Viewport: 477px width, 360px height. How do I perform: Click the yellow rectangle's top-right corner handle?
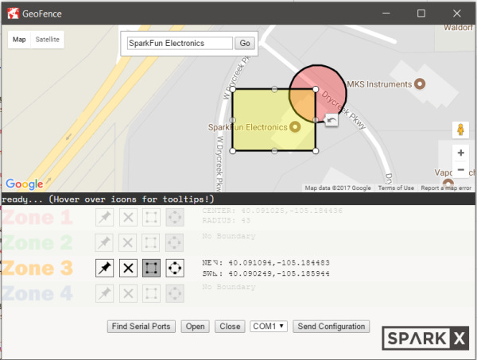tap(316, 89)
